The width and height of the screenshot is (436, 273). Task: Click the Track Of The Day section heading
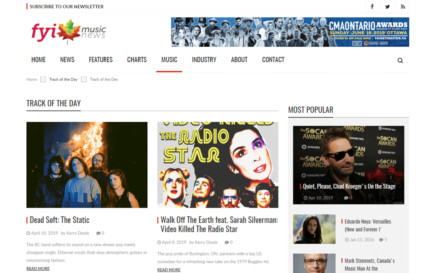point(54,103)
